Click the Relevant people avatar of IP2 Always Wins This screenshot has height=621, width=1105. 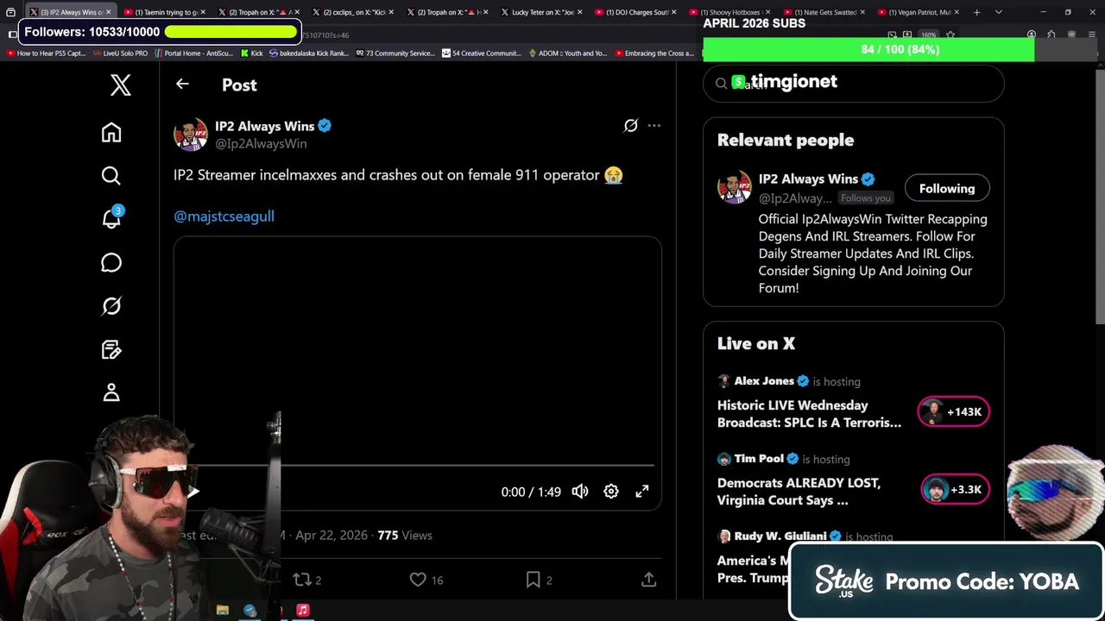click(x=735, y=188)
